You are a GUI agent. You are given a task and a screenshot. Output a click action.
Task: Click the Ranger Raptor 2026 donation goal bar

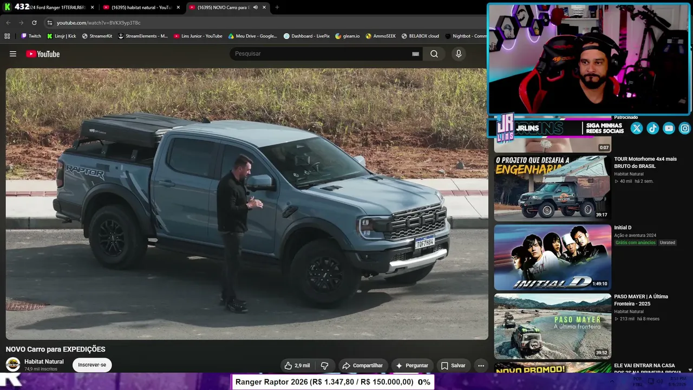pyautogui.click(x=333, y=382)
